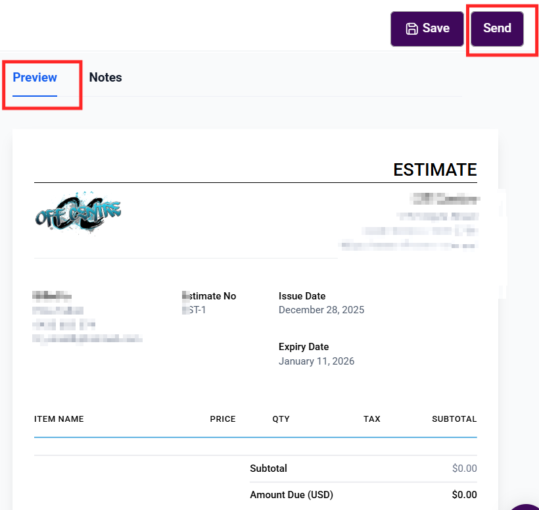Select the ESTIMATE document heading
539x510 pixels.
(x=434, y=170)
